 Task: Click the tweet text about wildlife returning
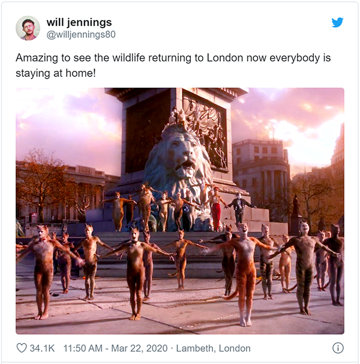[173, 65]
